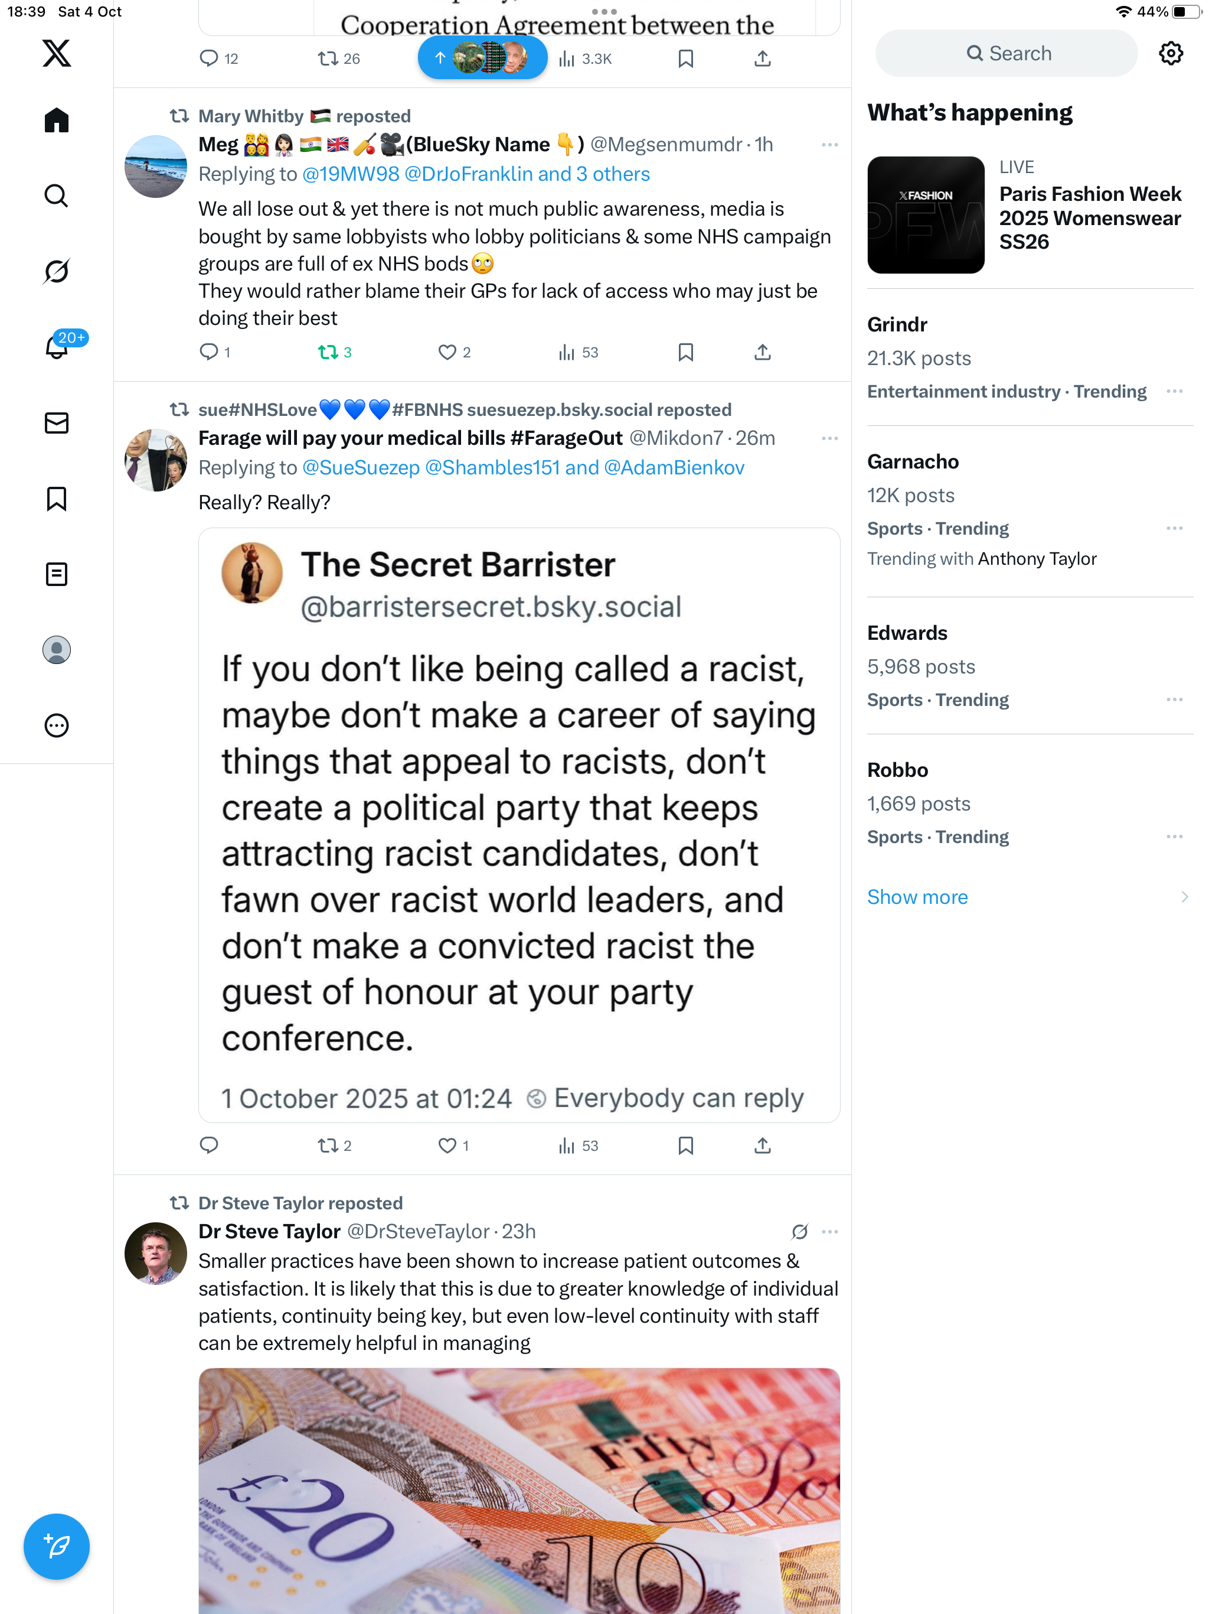The width and height of the screenshot is (1209, 1614).
Task: Go to Home via house icon
Action: pyautogui.click(x=56, y=121)
